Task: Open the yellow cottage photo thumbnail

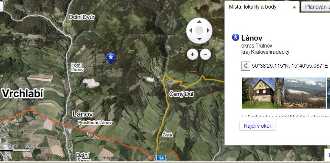Action: (x=263, y=93)
